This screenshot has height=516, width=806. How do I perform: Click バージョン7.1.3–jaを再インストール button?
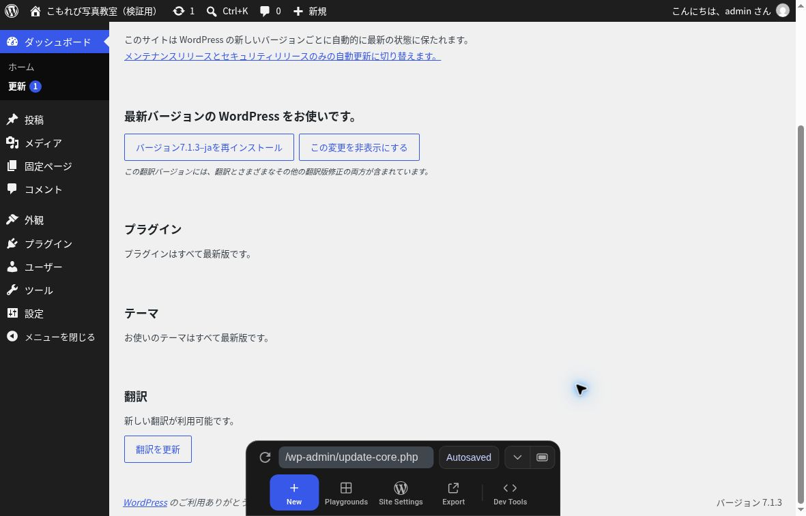(x=210, y=147)
